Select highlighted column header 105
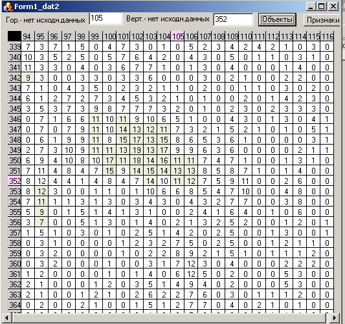The width and height of the screenshot is (345, 324). 178,36
